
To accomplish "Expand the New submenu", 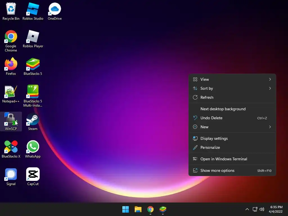I will pos(232,127).
